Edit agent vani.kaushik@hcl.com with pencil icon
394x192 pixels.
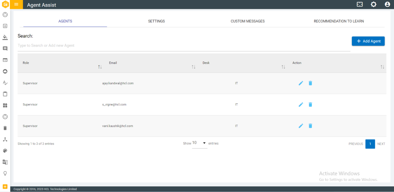click(301, 126)
